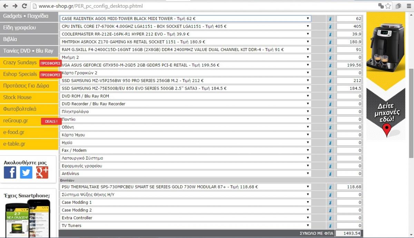
Task: Open the DVD ROM / Blu Ray ROM dropdown
Action: tap(186, 96)
